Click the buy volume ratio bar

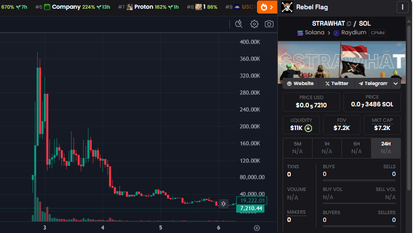point(359,203)
